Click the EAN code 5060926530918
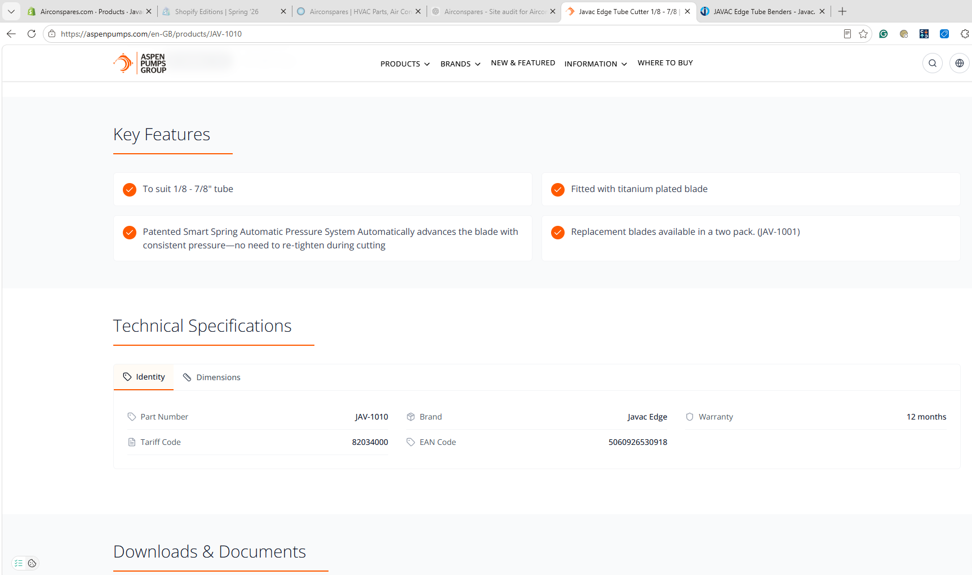 click(638, 442)
